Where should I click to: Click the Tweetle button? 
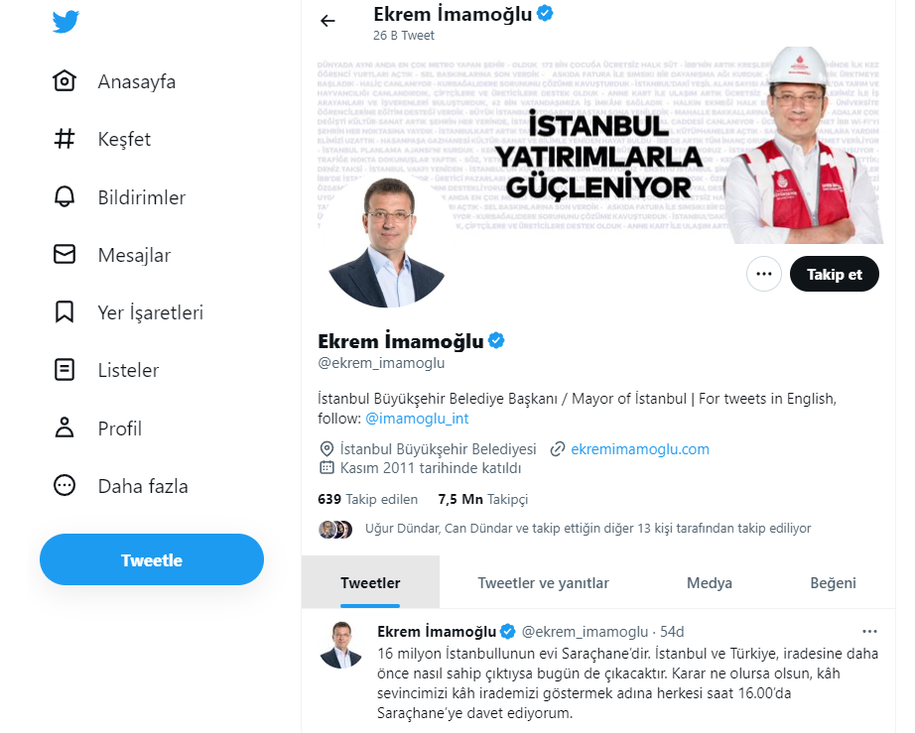coord(152,559)
